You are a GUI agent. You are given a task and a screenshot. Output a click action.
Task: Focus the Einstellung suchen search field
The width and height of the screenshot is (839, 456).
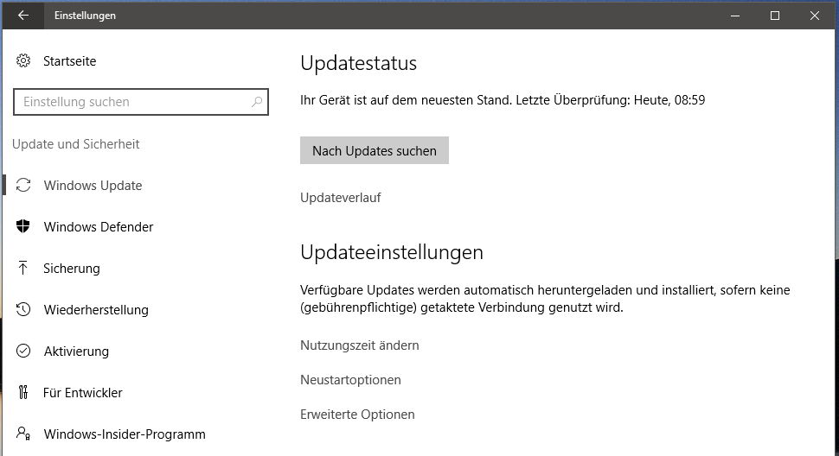(x=141, y=101)
